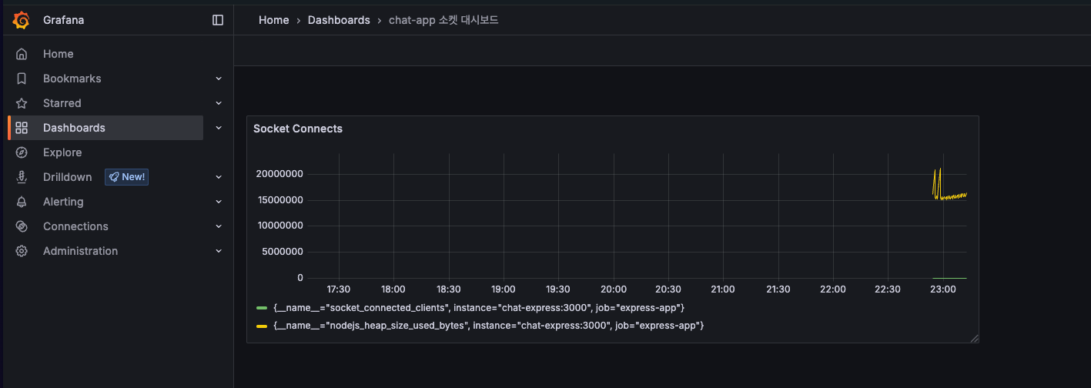The width and height of the screenshot is (1091, 388).
Task: Expand the Administration section chevron
Action: coord(219,251)
